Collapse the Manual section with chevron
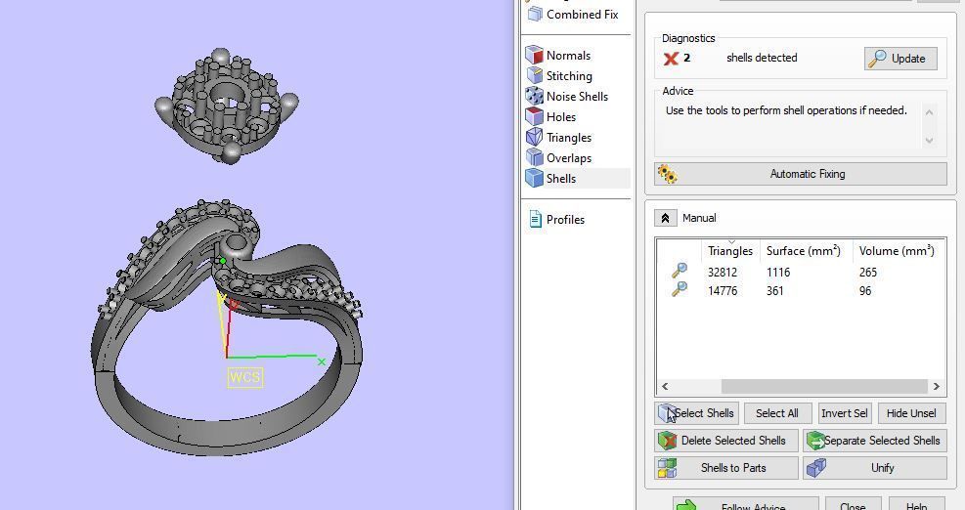 665,218
